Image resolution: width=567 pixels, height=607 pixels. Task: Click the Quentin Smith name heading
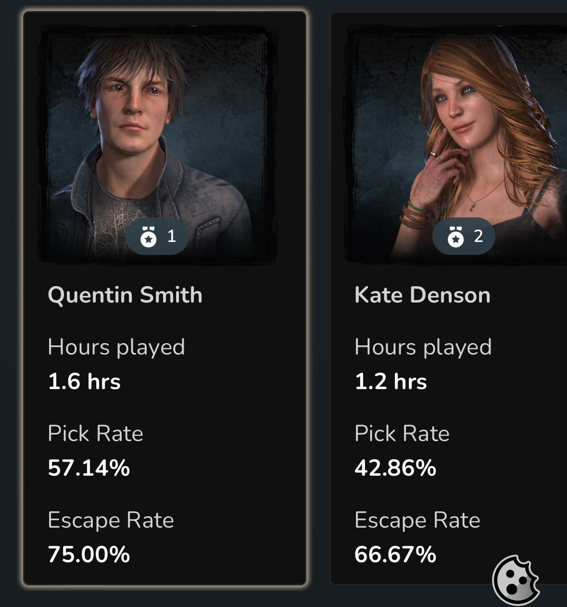(x=125, y=295)
